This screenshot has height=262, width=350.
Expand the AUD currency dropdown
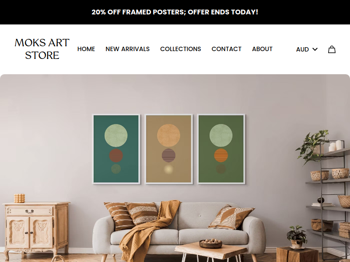[x=307, y=49]
